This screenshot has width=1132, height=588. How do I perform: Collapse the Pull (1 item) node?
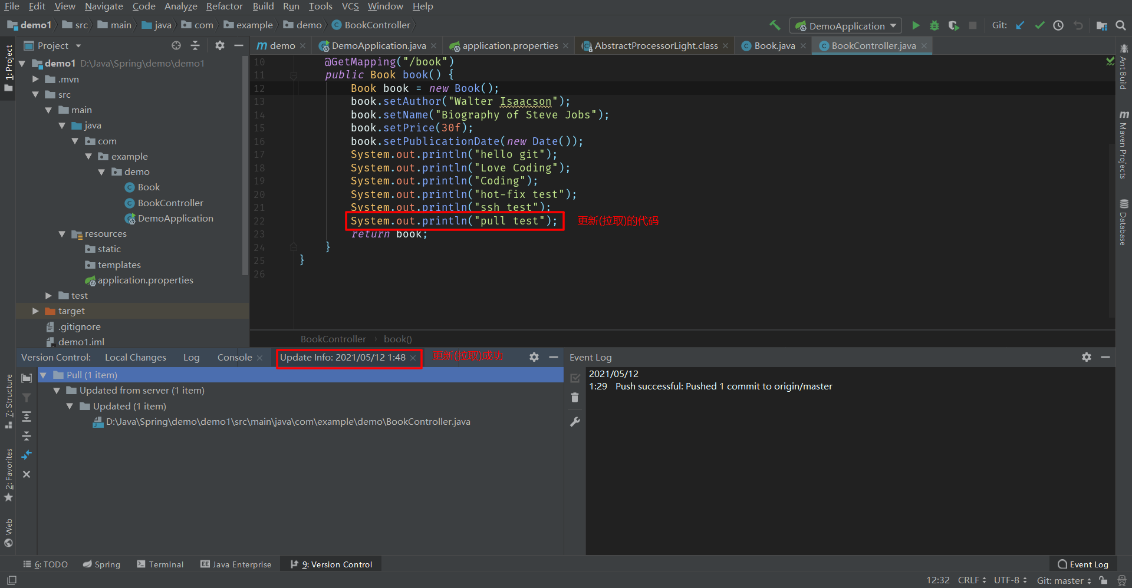point(43,375)
